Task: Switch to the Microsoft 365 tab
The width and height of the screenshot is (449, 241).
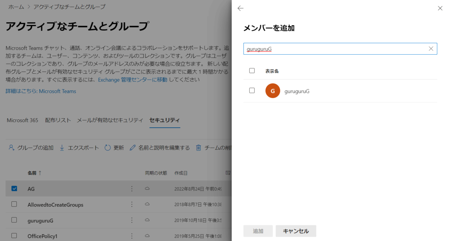Action: pos(22,120)
